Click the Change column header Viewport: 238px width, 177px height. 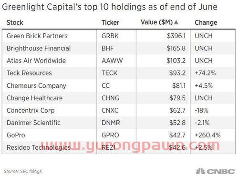click(x=206, y=22)
